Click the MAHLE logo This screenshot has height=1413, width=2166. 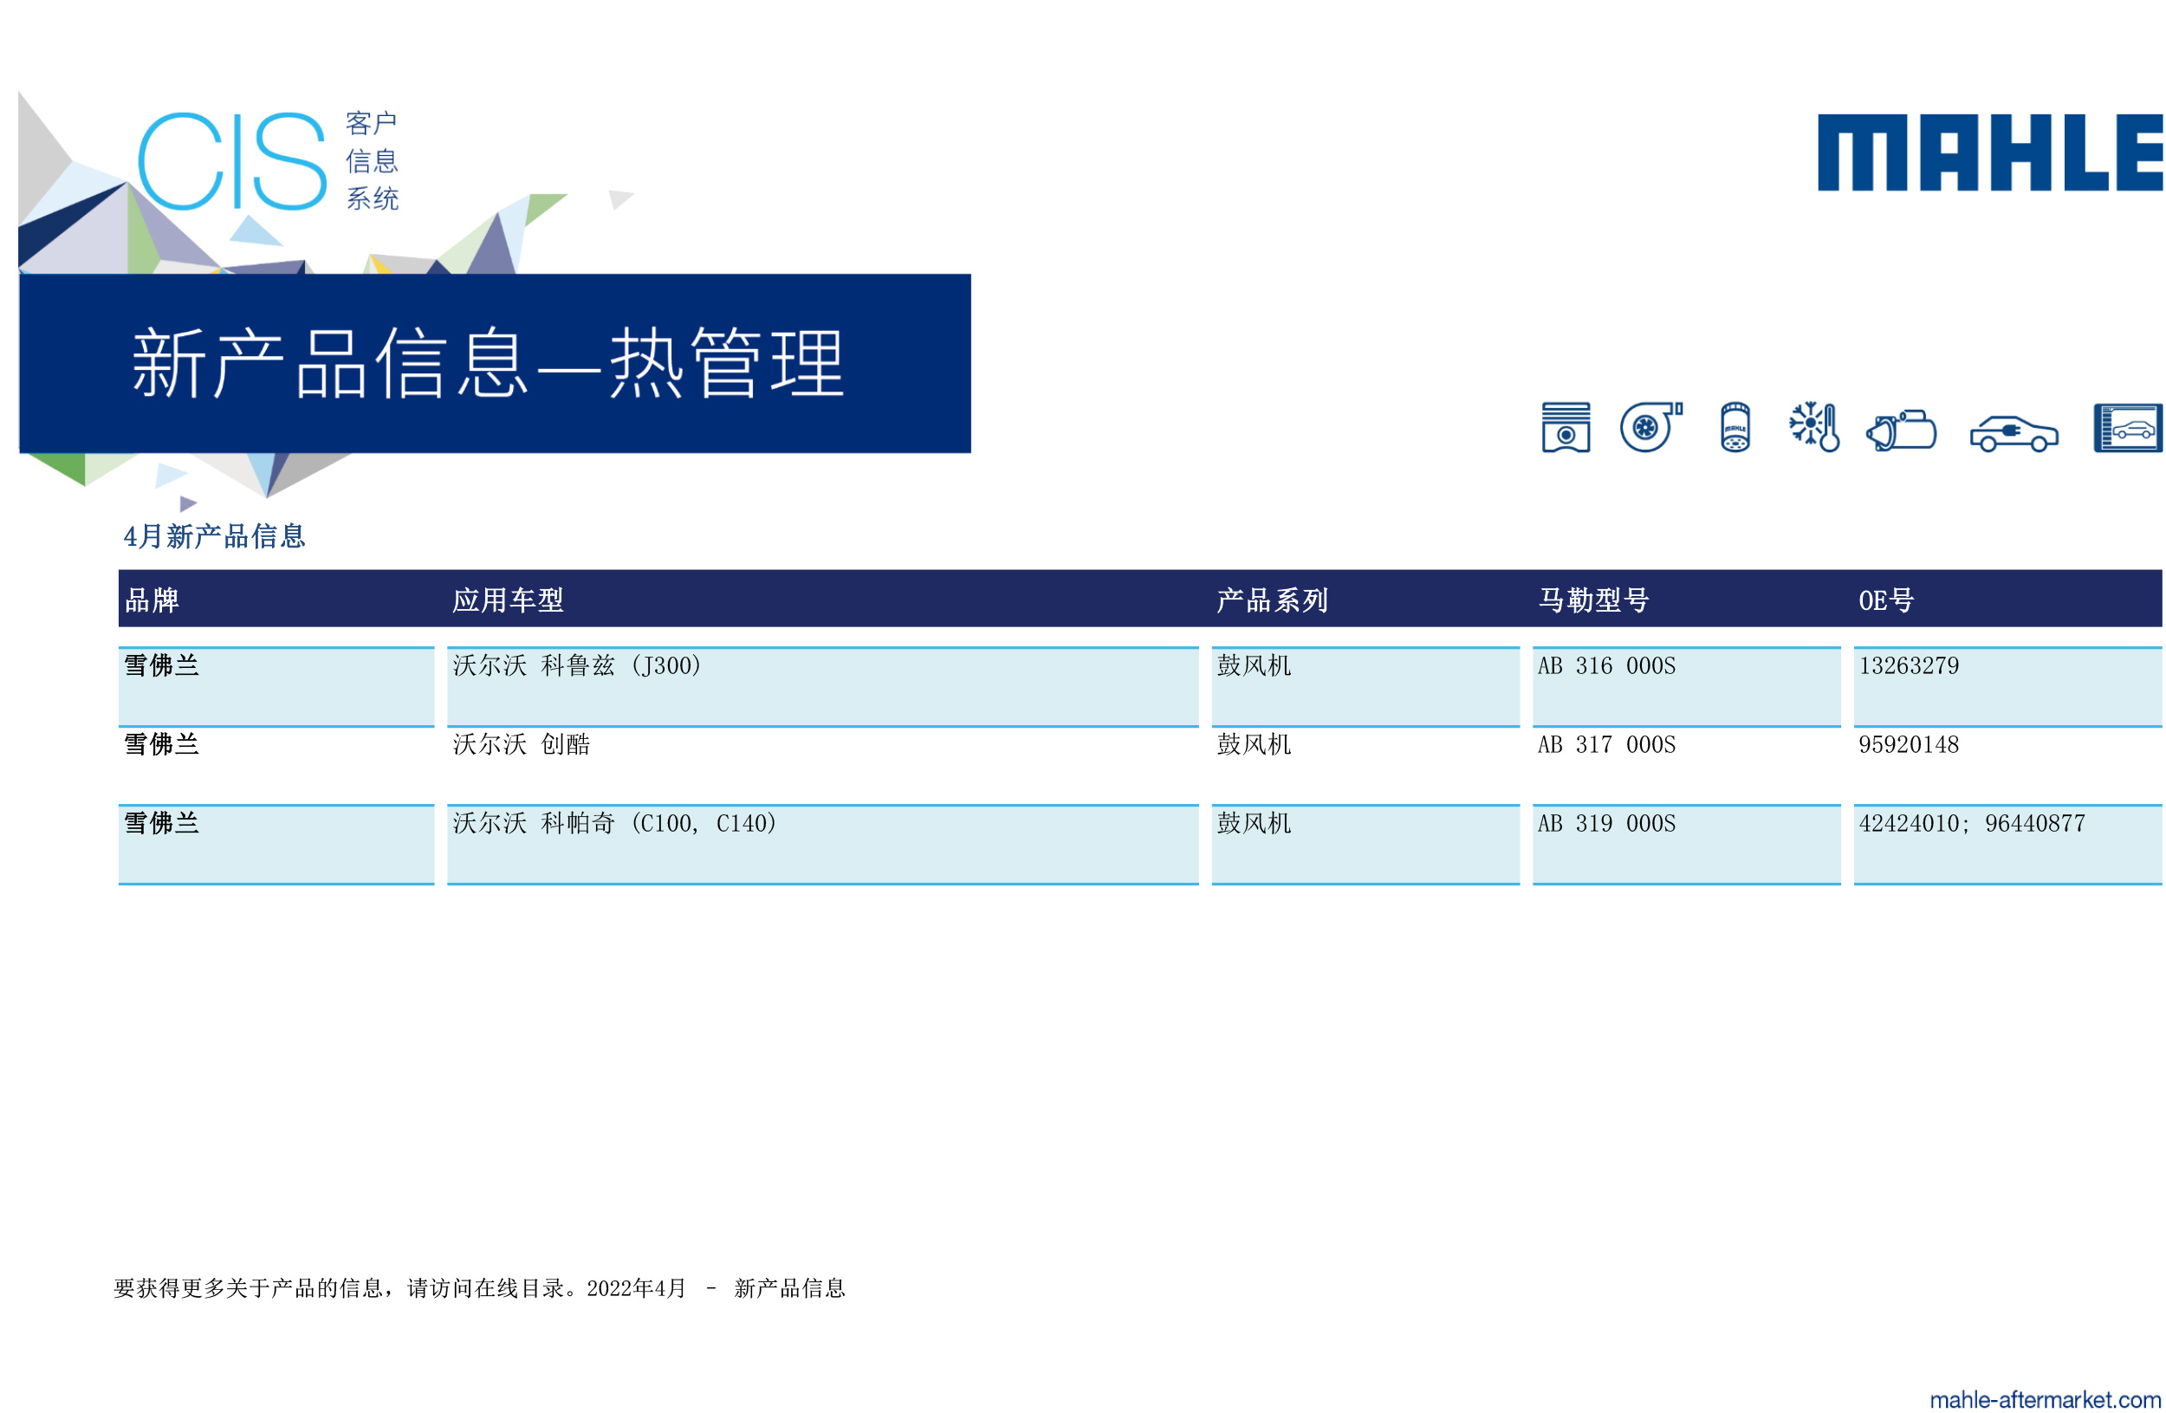coord(1989,152)
